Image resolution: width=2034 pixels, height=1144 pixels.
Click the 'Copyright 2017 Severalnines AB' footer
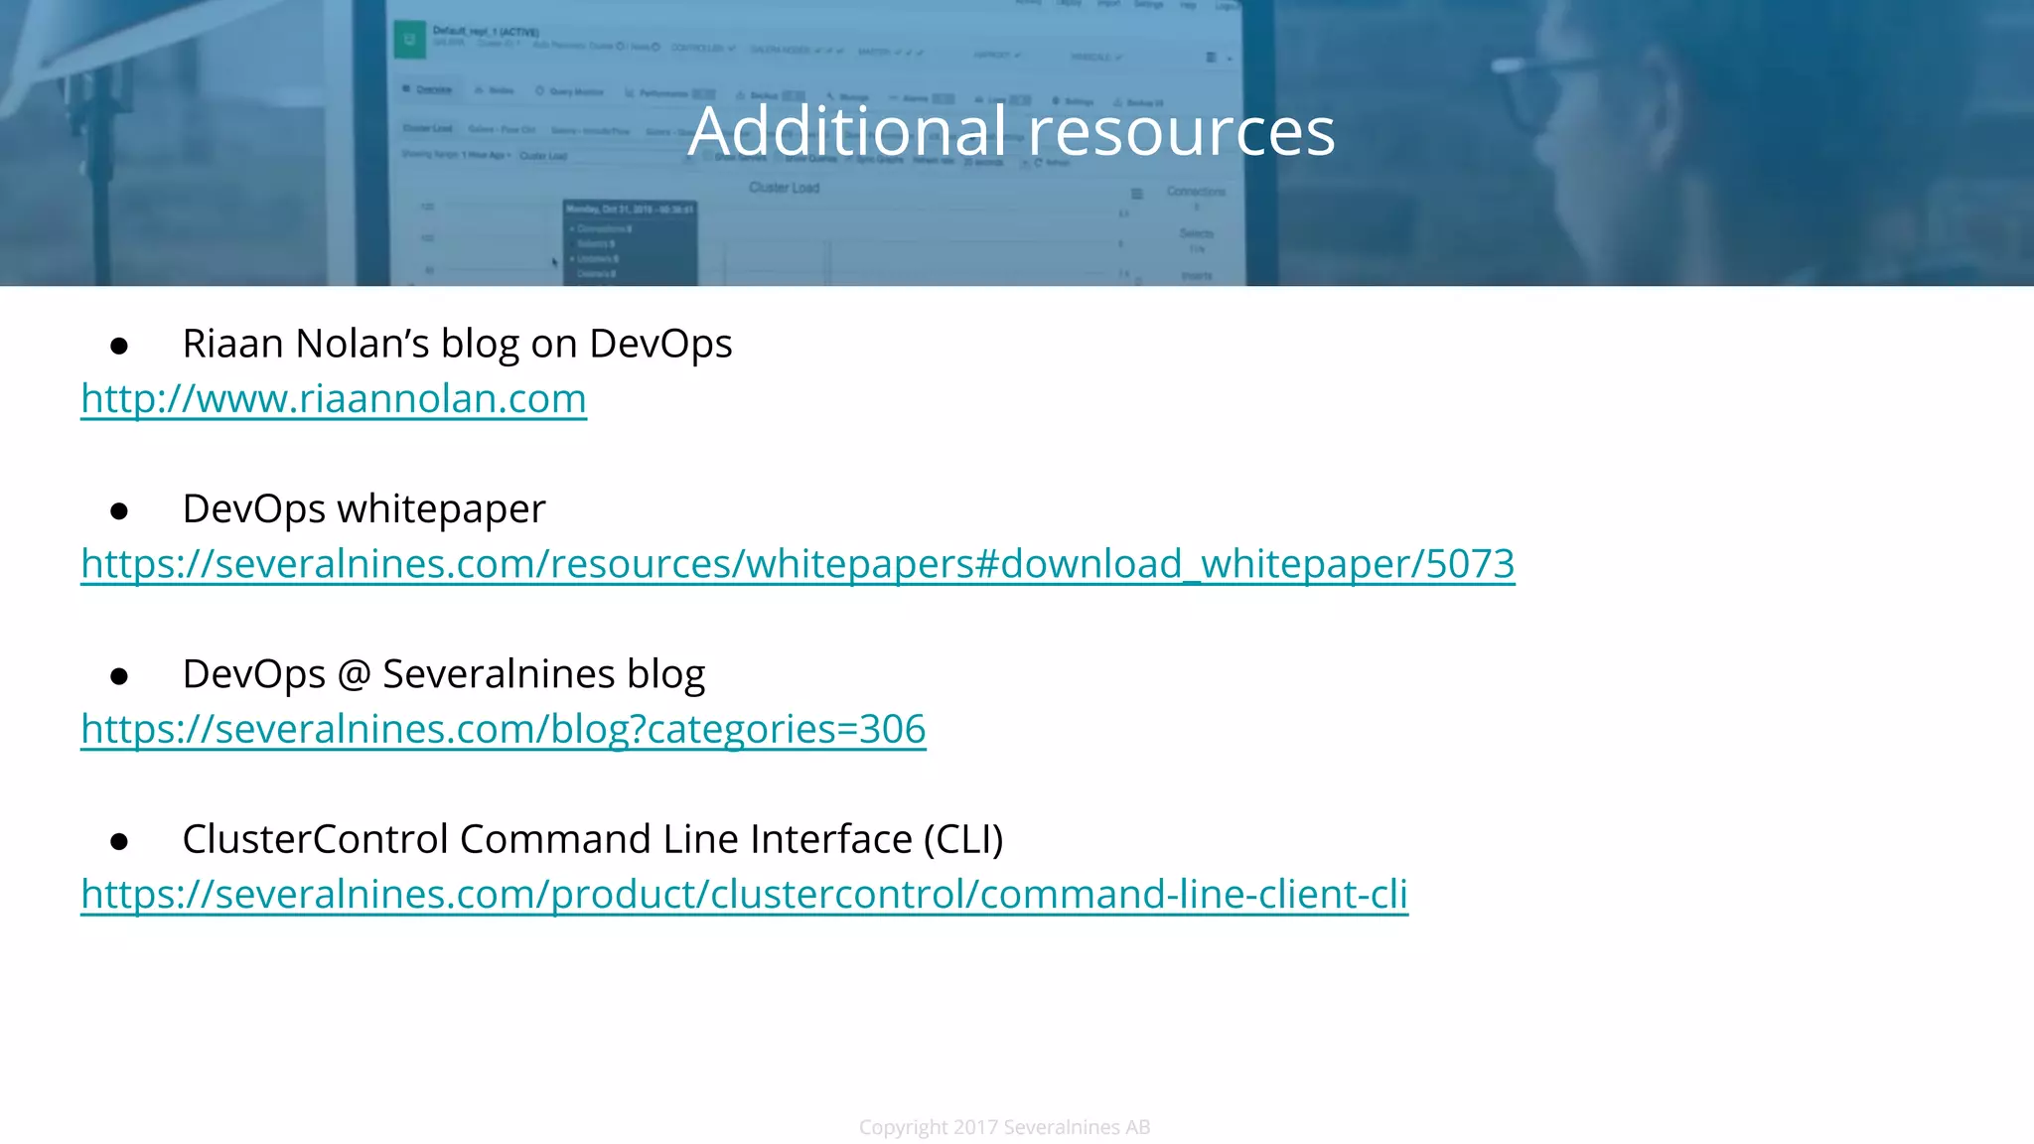coord(1004,1127)
